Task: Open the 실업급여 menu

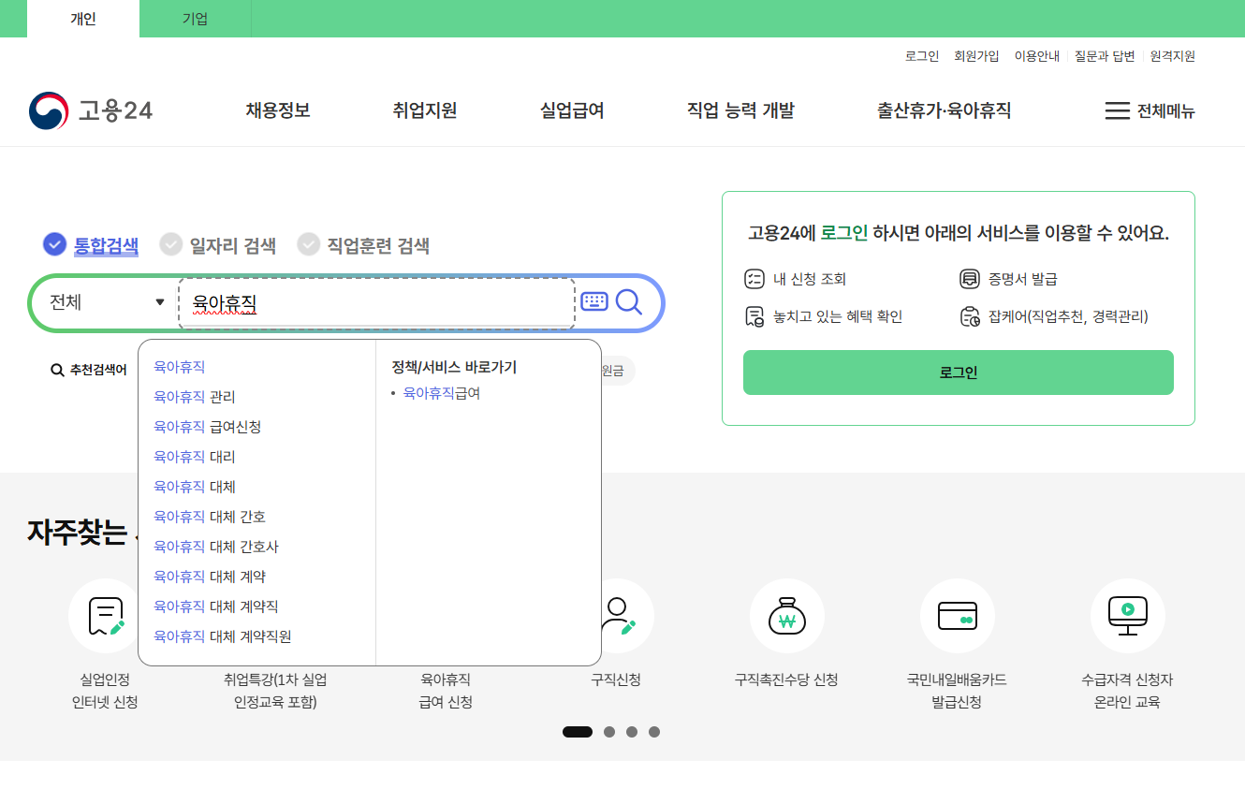Action: coord(572,110)
